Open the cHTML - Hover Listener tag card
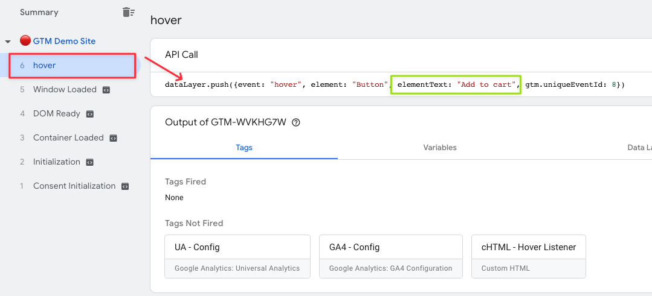Image resolution: width=652 pixels, height=296 pixels. point(529,257)
